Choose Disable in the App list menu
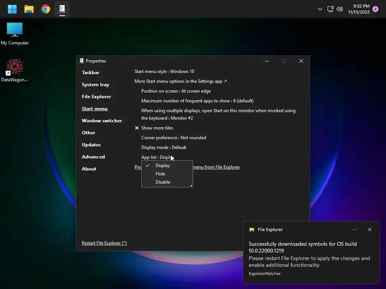This screenshot has width=386, height=289. pos(167,182)
